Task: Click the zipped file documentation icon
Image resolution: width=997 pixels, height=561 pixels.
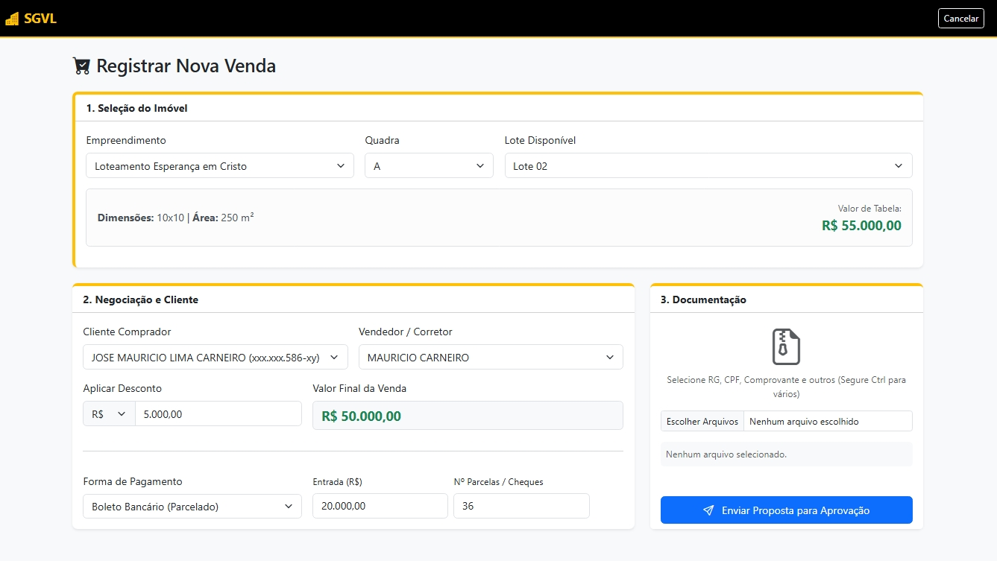Action: point(786,346)
